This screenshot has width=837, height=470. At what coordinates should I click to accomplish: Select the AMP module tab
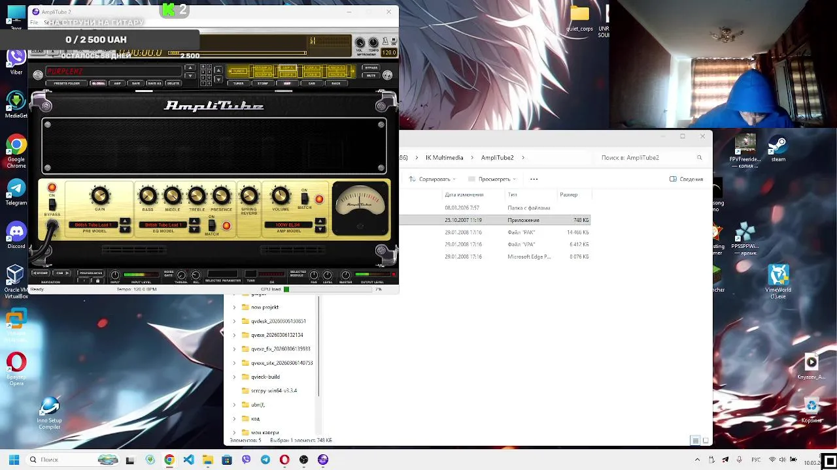287,84
